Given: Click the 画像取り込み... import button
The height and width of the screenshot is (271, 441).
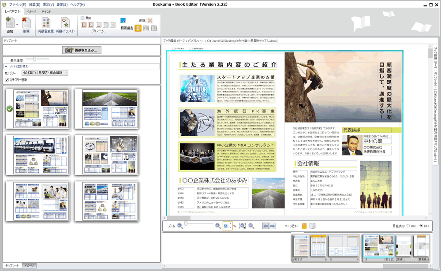Looking at the screenshot, I should (82, 50).
